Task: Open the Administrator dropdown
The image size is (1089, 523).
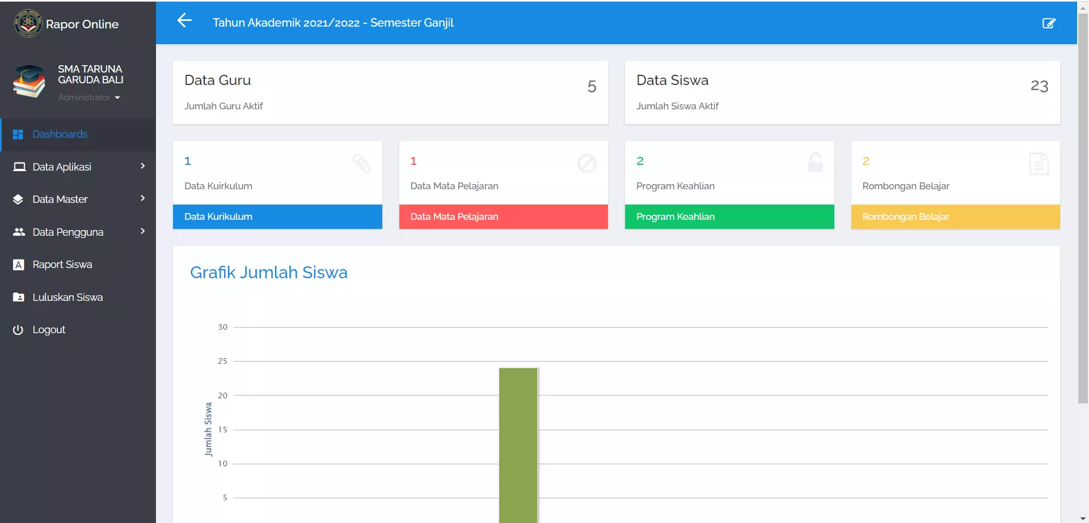Action: [89, 97]
